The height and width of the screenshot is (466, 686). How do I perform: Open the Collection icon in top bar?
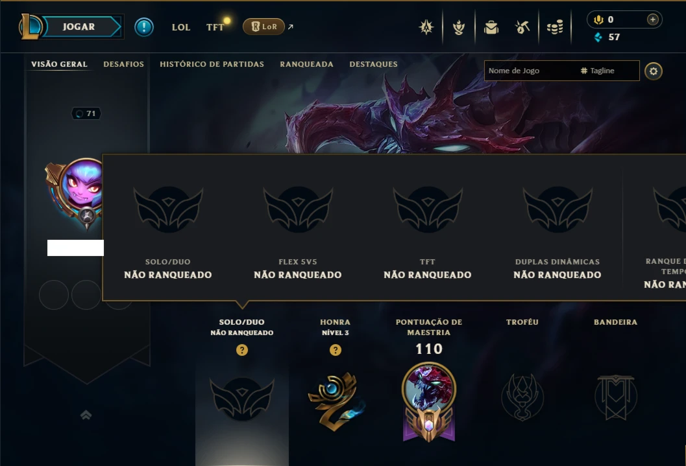coord(491,27)
